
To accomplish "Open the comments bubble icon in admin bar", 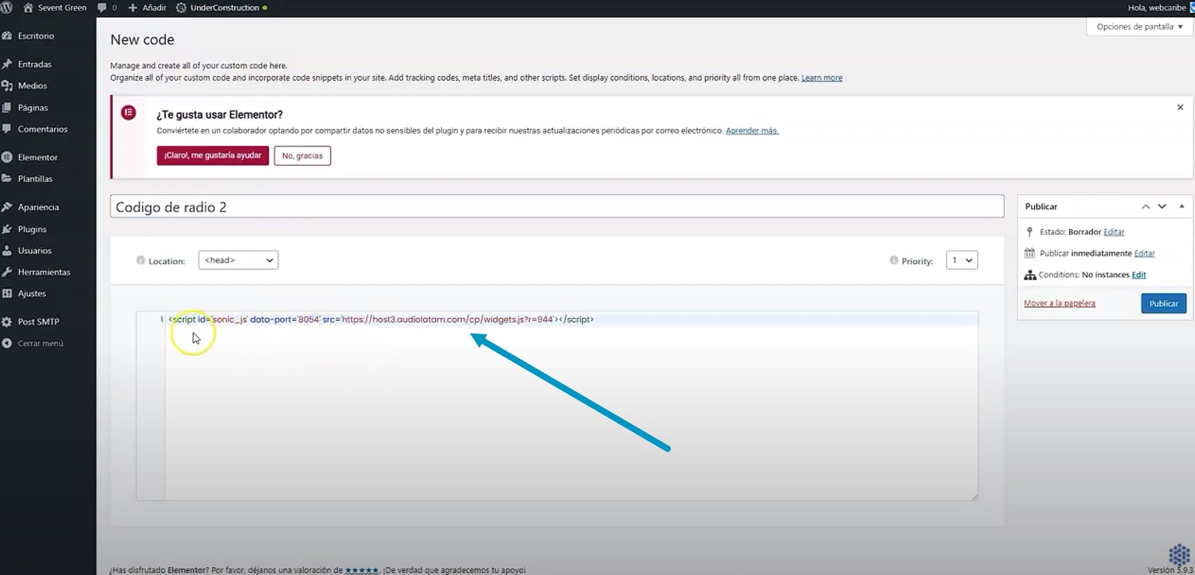I will pos(102,8).
